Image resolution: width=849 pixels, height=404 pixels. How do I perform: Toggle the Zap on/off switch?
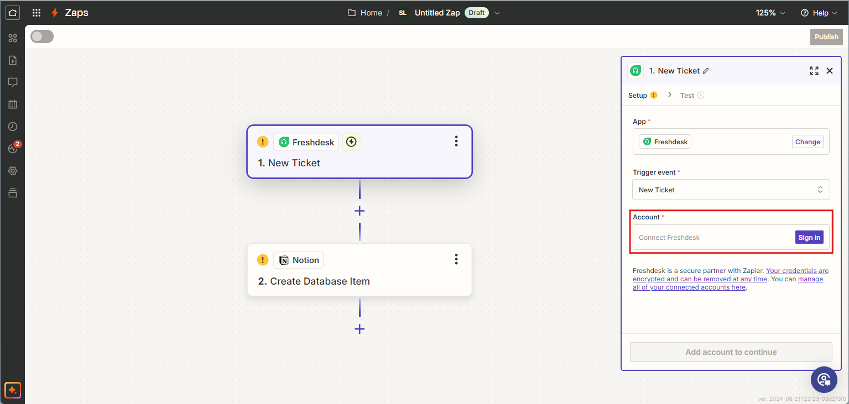click(42, 36)
